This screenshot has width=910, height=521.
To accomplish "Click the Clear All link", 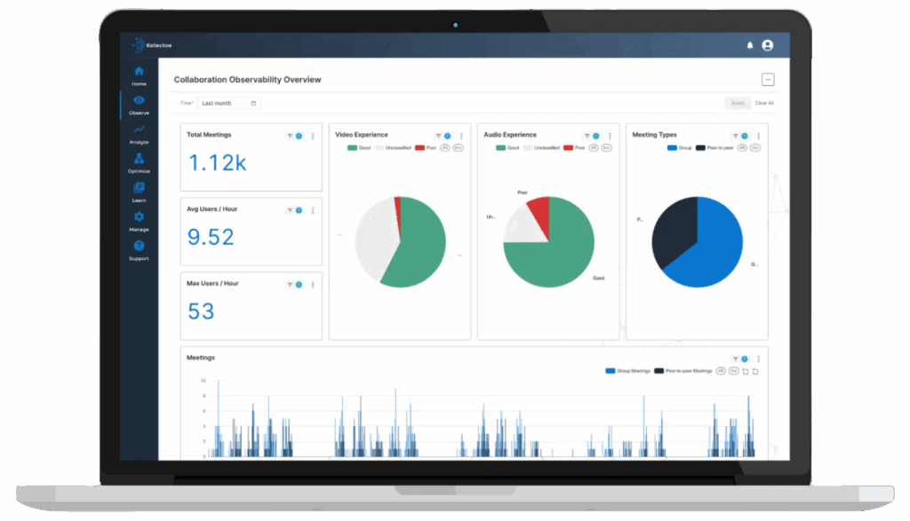I will 764,103.
